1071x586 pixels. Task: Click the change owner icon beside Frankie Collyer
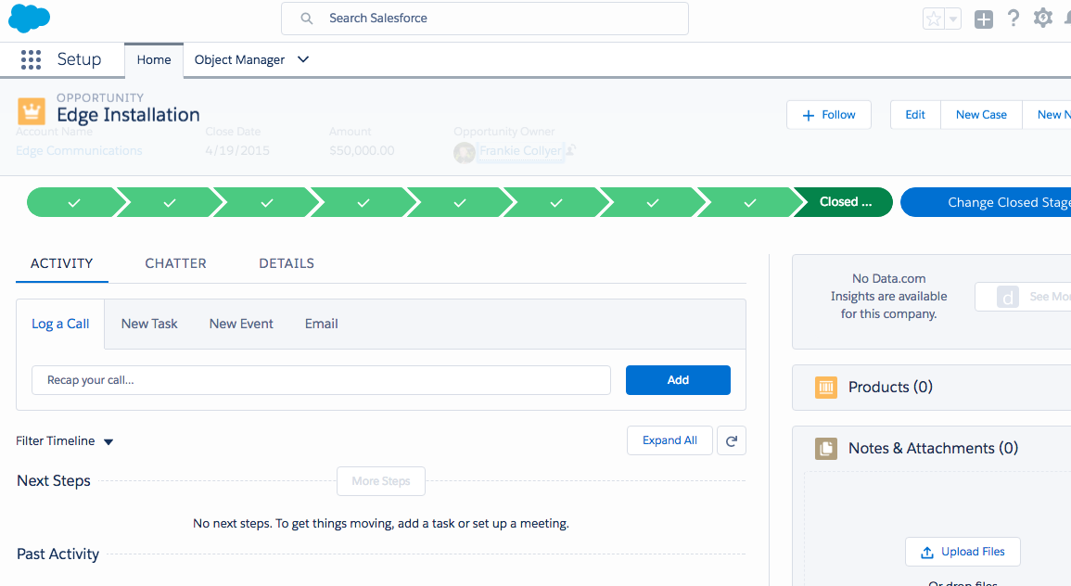tap(571, 149)
